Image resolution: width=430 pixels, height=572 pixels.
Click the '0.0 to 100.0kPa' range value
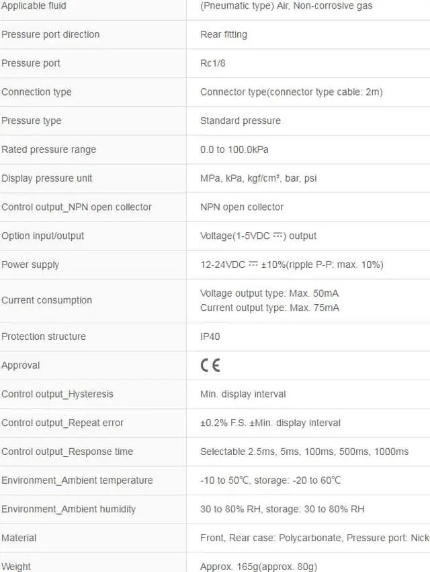click(x=234, y=149)
